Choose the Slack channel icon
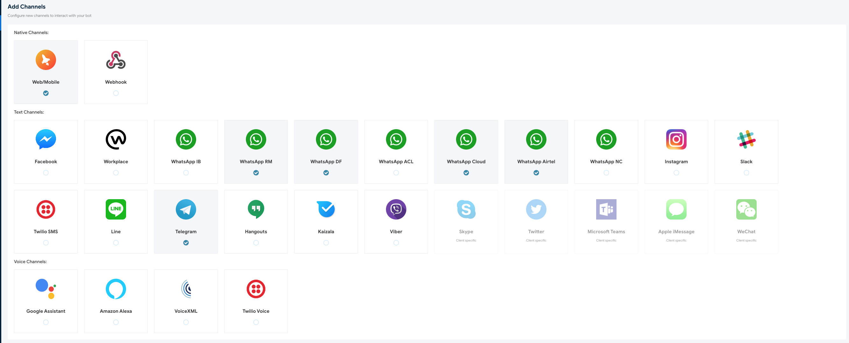The width and height of the screenshot is (849, 343). (x=746, y=139)
